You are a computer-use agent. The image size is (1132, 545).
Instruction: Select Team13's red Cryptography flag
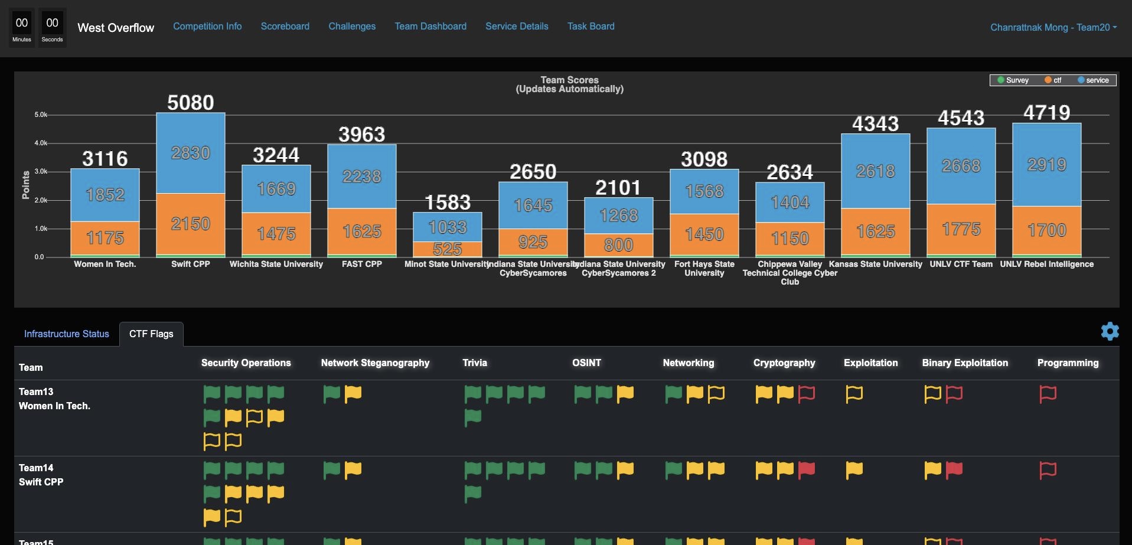coord(806,394)
